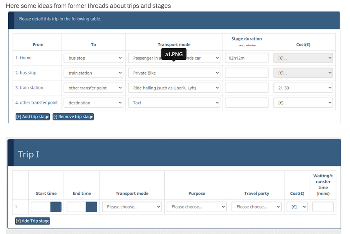350x234 pixels.
Task: Change the 'Taxi' transport mode selection
Action: (174, 103)
